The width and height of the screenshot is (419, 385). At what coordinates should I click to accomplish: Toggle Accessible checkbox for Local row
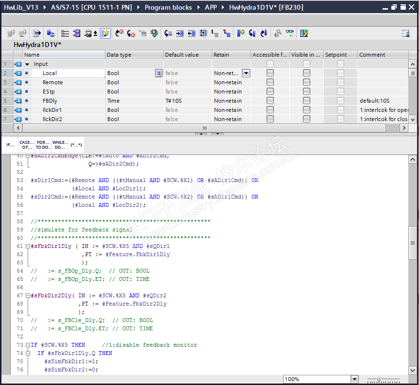(x=270, y=73)
